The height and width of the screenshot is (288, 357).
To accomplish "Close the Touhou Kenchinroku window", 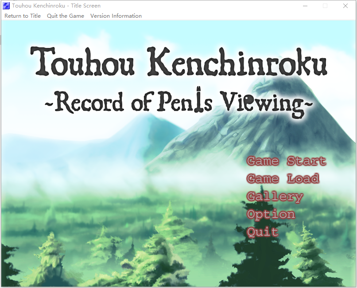I will tap(345, 6).
